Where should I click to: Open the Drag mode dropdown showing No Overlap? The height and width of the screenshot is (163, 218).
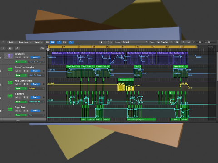pos(164,42)
